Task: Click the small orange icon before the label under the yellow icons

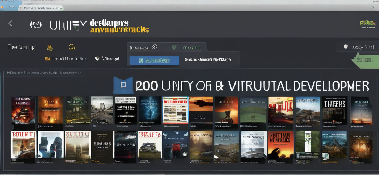Action: coord(47,59)
